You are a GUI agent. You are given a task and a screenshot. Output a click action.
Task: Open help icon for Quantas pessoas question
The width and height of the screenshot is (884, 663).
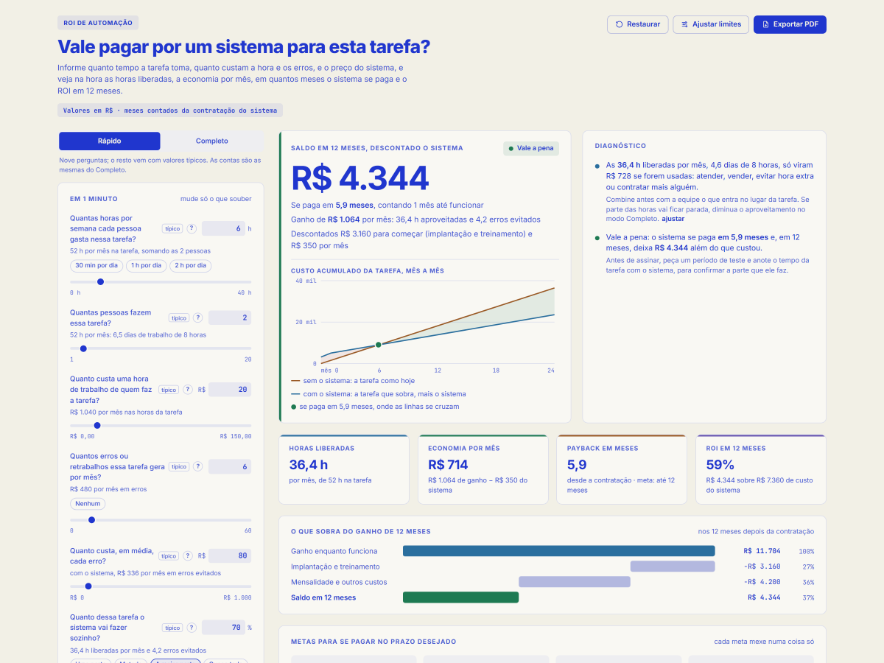197,318
